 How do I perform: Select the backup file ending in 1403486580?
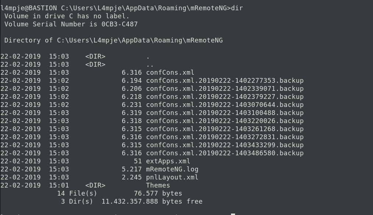[x=225, y=153]
